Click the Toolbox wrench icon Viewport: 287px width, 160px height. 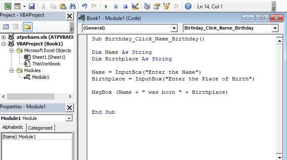click(176, 7)
